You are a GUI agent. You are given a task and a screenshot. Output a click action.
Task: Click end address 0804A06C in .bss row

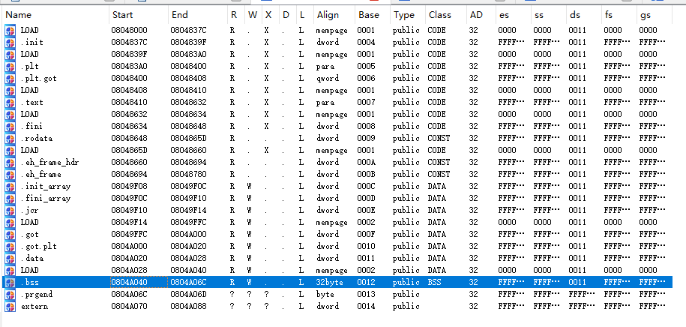(x=189, y=282)
